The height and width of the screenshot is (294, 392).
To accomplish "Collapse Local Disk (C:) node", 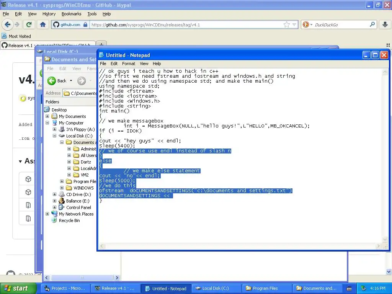I will click(x=54, y=136).
